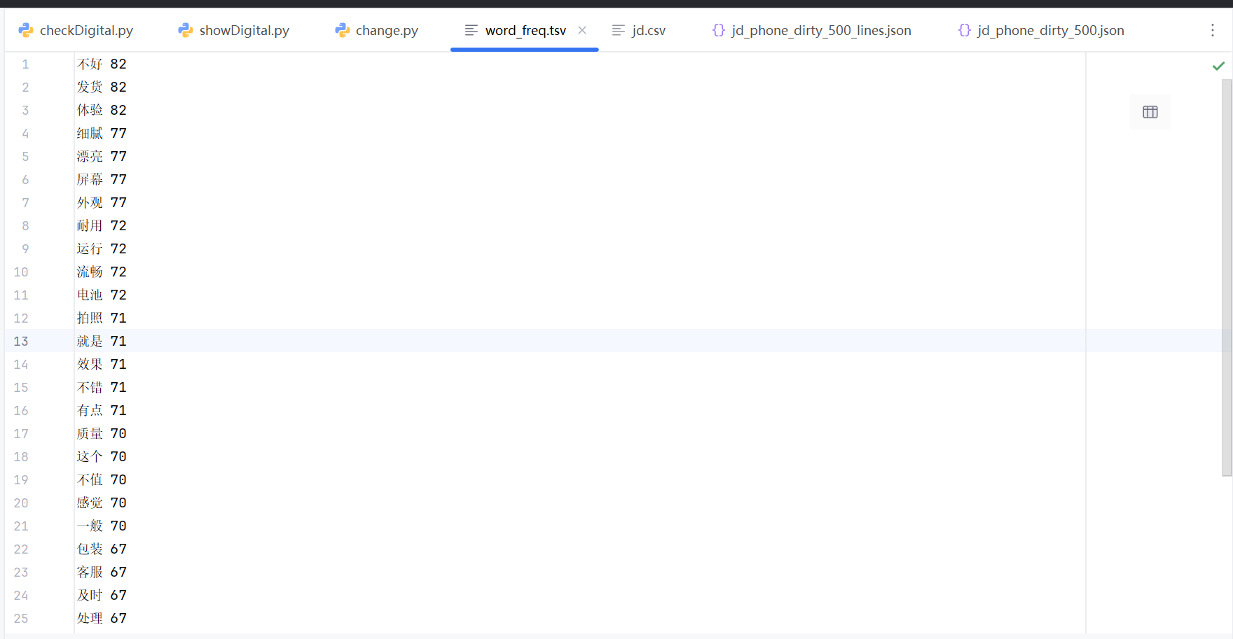Open the table view icon
Screen dimensions: 1233x639
[x=1150, y=112]
